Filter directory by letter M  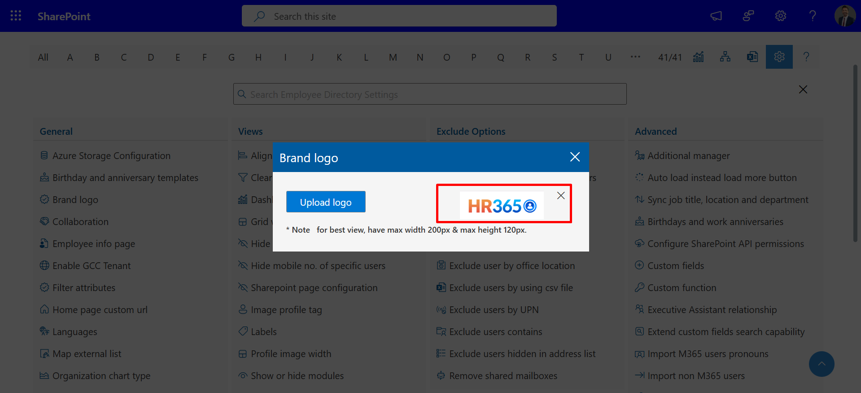[x=393, y=57]
